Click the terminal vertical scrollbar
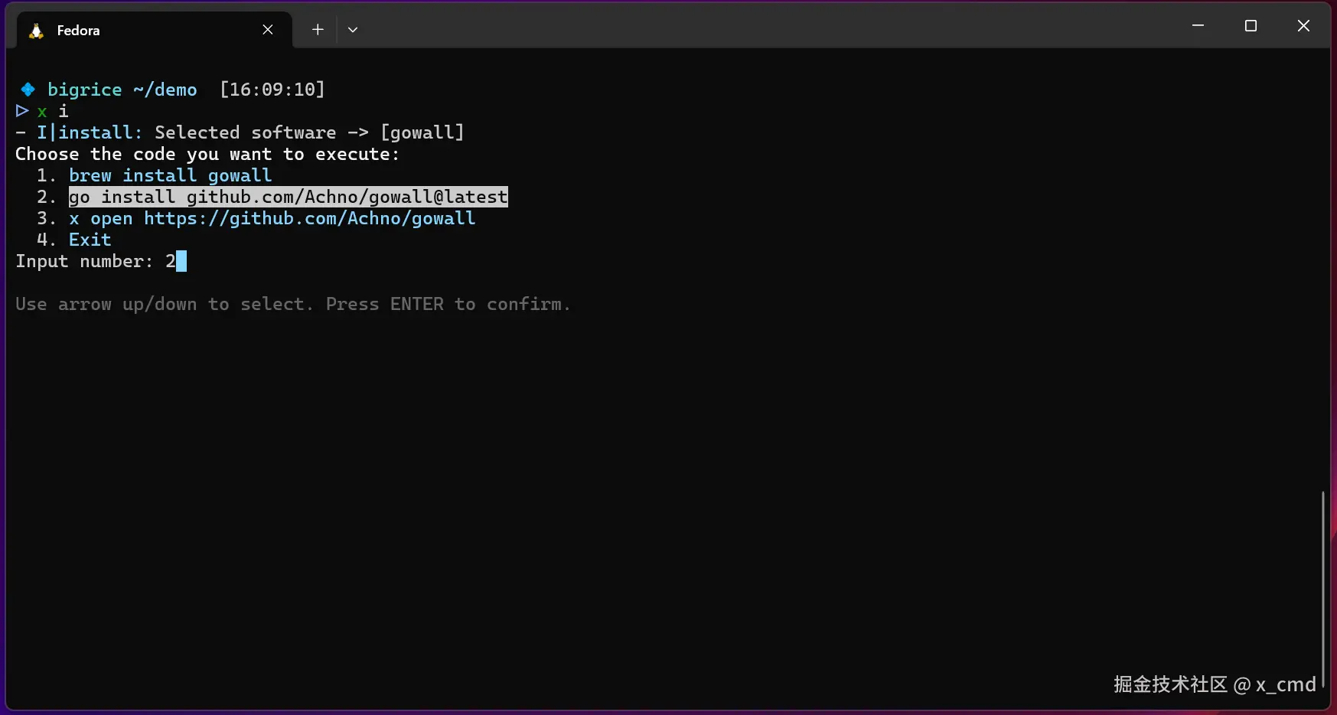 (x=1323, y=589)
